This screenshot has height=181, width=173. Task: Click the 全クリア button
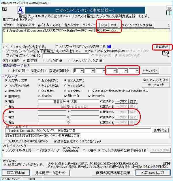coord(8,25)
